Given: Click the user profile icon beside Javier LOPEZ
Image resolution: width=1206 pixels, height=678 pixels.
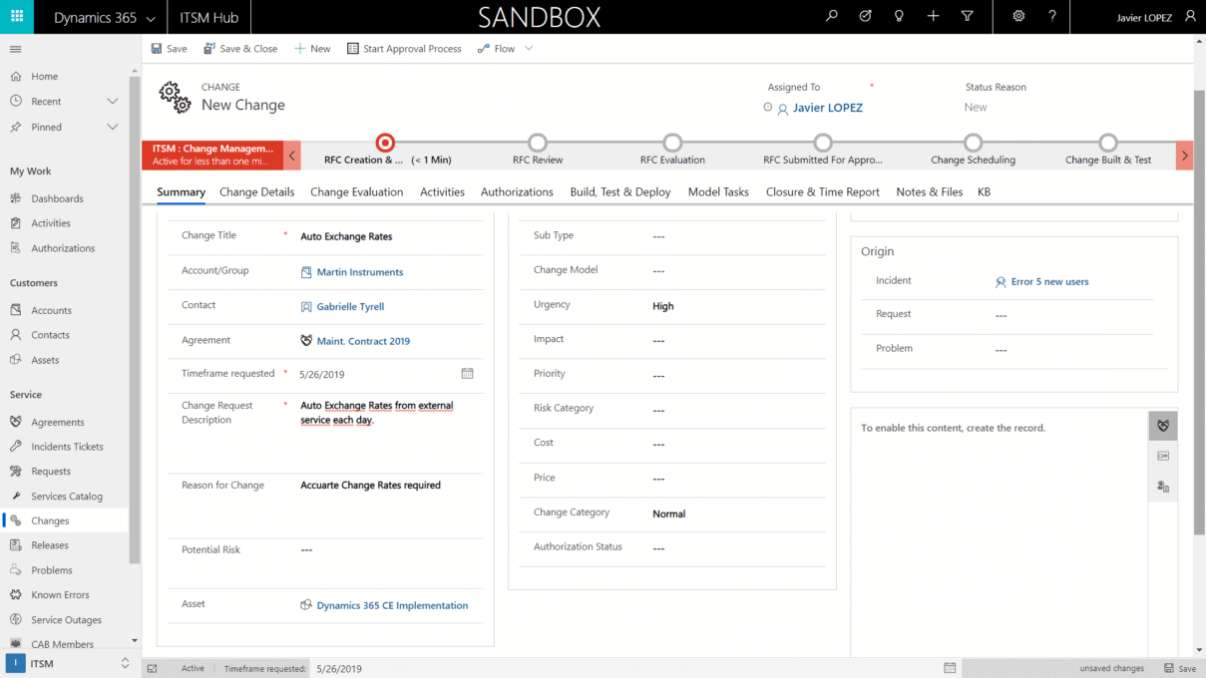Looking at the screenshot, I should coord(1190,16).
